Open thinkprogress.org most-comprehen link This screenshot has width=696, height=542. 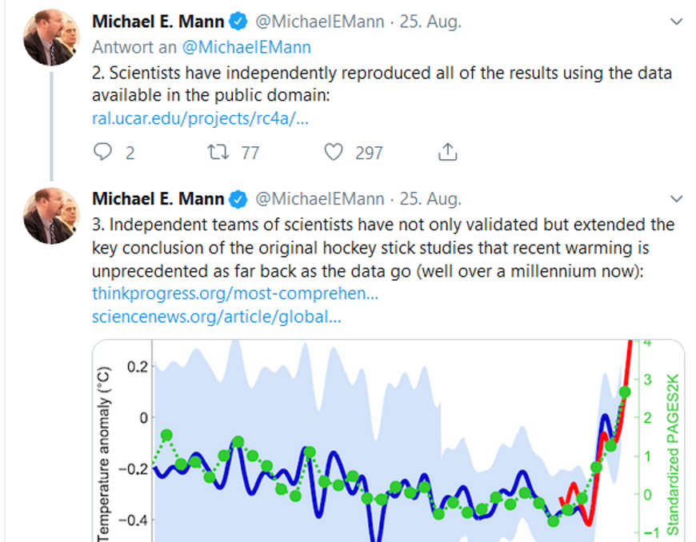click(x=235, y=293)
